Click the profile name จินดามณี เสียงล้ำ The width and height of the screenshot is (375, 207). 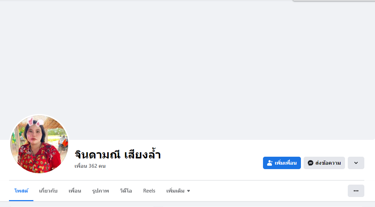[x=118, y=155]
